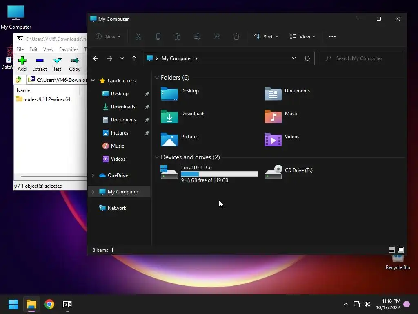
Task: Go back with the left arrow button
Action: tap(96, 58)
